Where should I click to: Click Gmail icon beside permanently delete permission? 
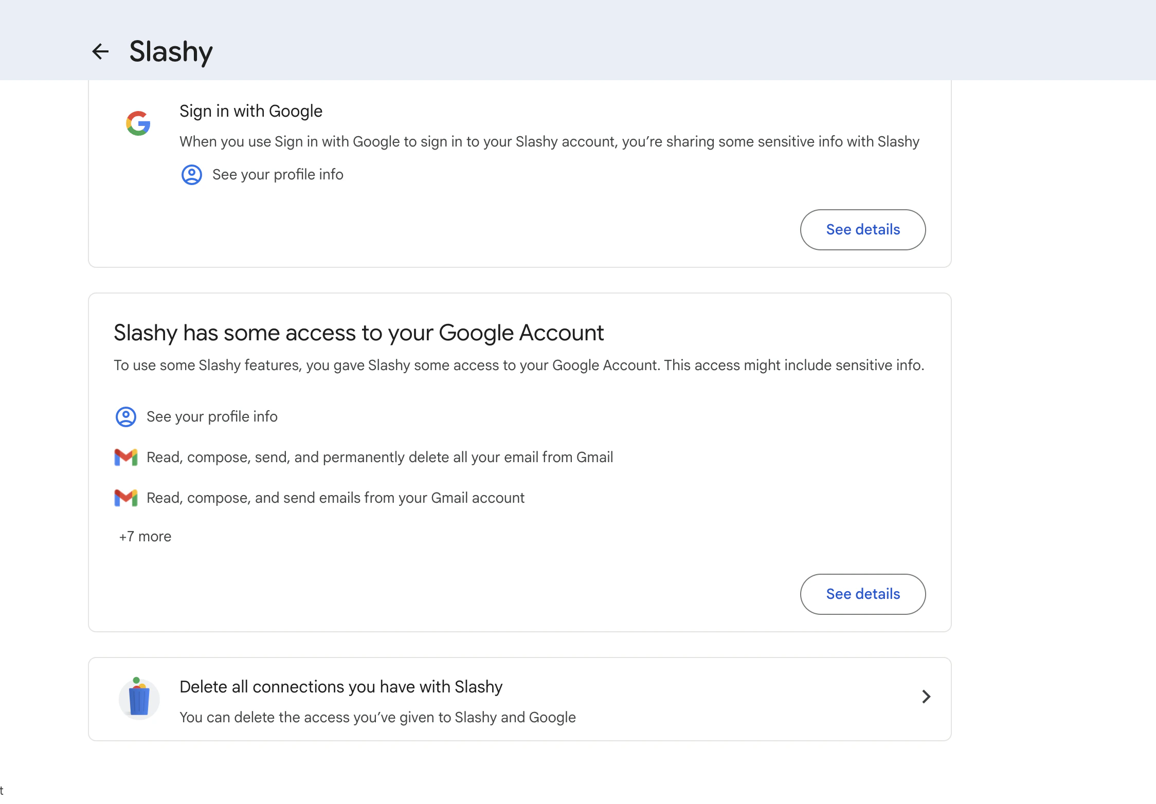(126, 458)
